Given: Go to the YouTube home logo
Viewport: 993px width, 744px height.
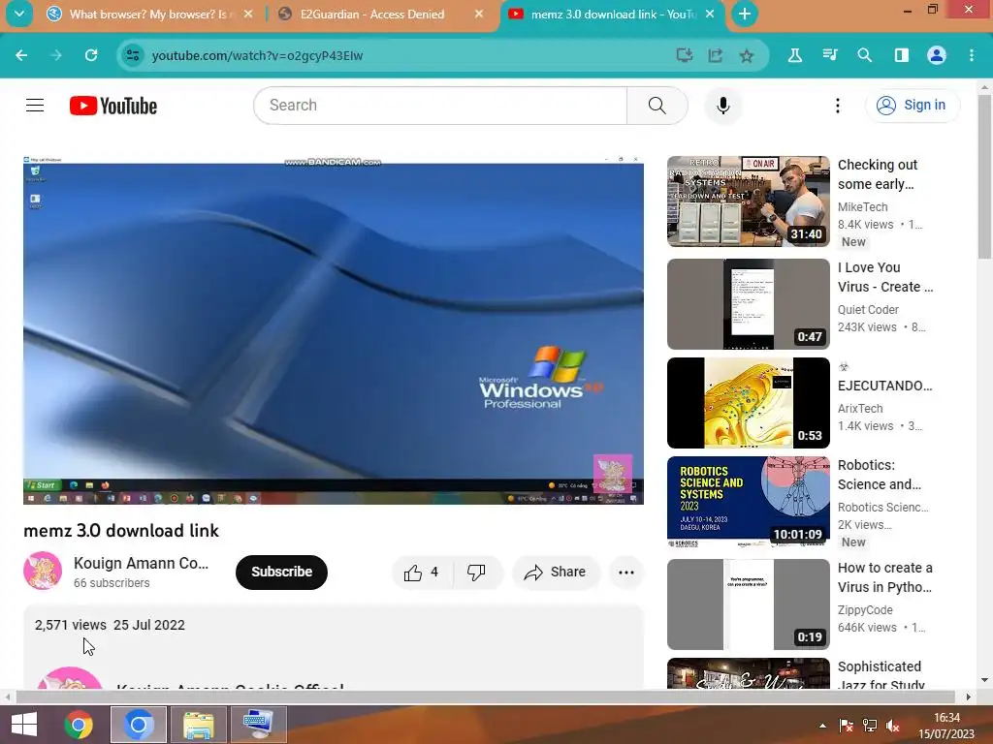Looking at the screenshot, I should (x=113, y=106).
